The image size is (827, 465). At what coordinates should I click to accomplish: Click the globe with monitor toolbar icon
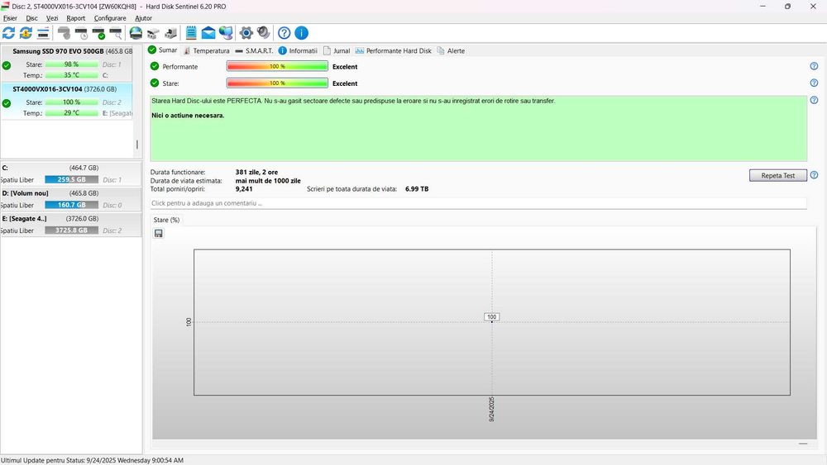[x=226, y=33]
